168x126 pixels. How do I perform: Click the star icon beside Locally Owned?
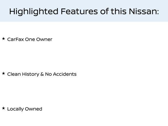tap(3, 108)
